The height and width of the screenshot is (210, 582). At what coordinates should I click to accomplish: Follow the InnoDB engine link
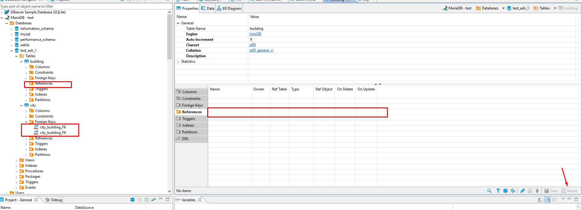(x=255, y=34)
